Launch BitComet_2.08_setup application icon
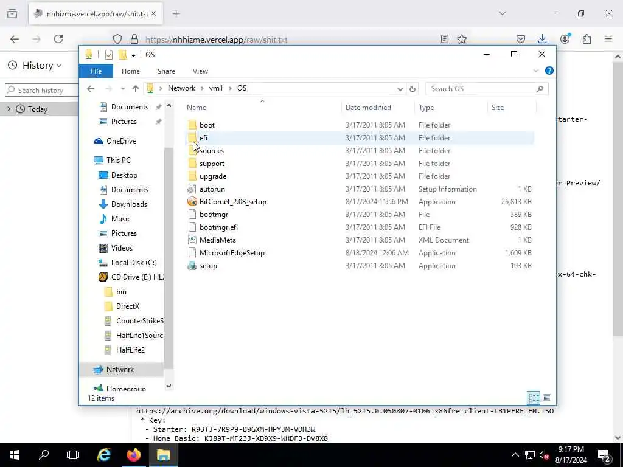Screen dimensions: 623x467 point(192,202)
